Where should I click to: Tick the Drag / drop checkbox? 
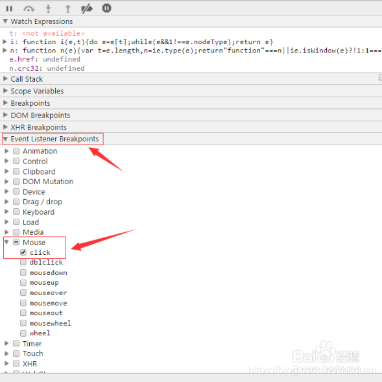(x=16, y=202)
